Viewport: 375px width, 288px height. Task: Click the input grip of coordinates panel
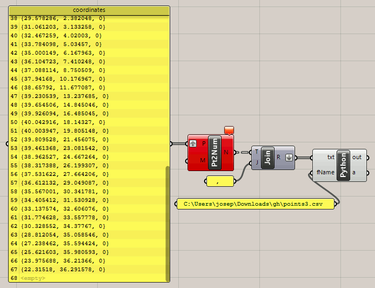7,144
